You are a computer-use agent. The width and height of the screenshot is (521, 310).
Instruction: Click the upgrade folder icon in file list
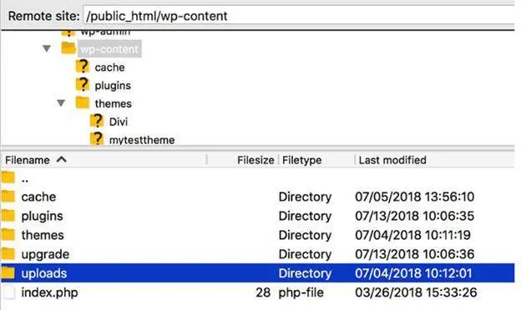[8, 254]
